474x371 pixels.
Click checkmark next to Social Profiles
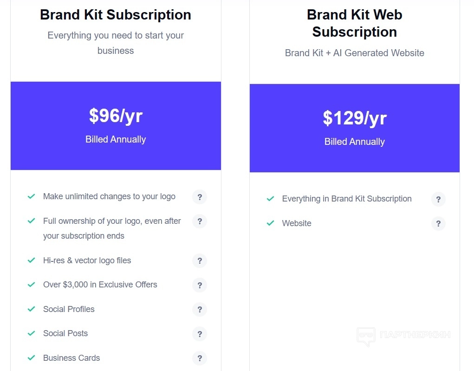32,309
